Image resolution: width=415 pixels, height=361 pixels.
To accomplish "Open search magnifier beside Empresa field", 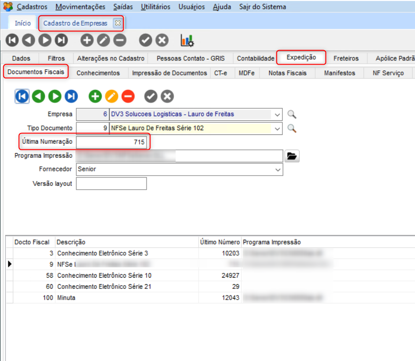I will click(x=292, y=114).
